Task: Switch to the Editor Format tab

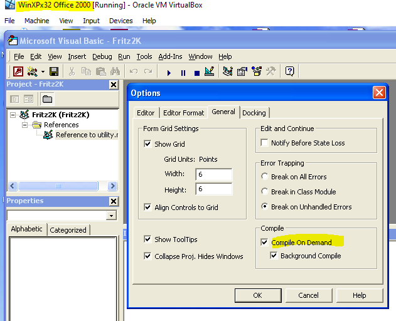Action: [184, 113]
